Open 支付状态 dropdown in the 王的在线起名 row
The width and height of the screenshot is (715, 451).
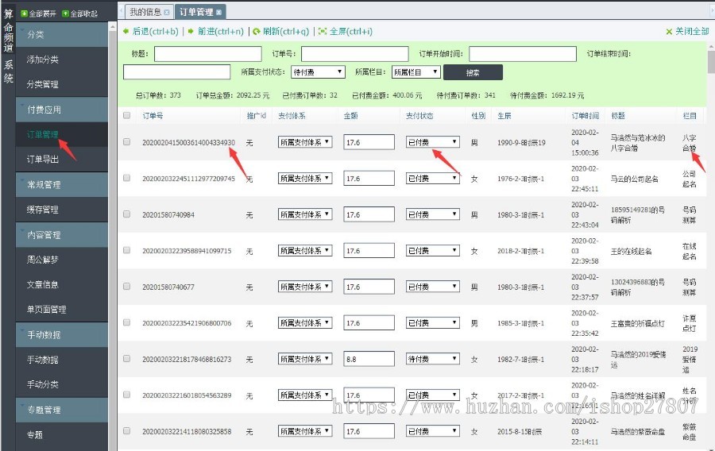coord(432,251)
